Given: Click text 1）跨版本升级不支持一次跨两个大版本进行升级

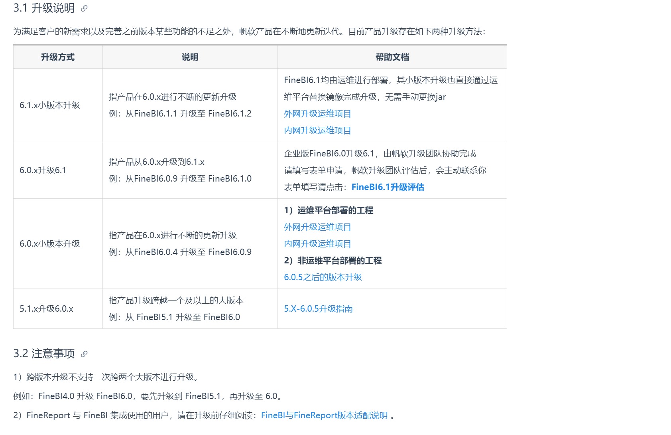Looking at the screenshot, I should tap(106, 377).
